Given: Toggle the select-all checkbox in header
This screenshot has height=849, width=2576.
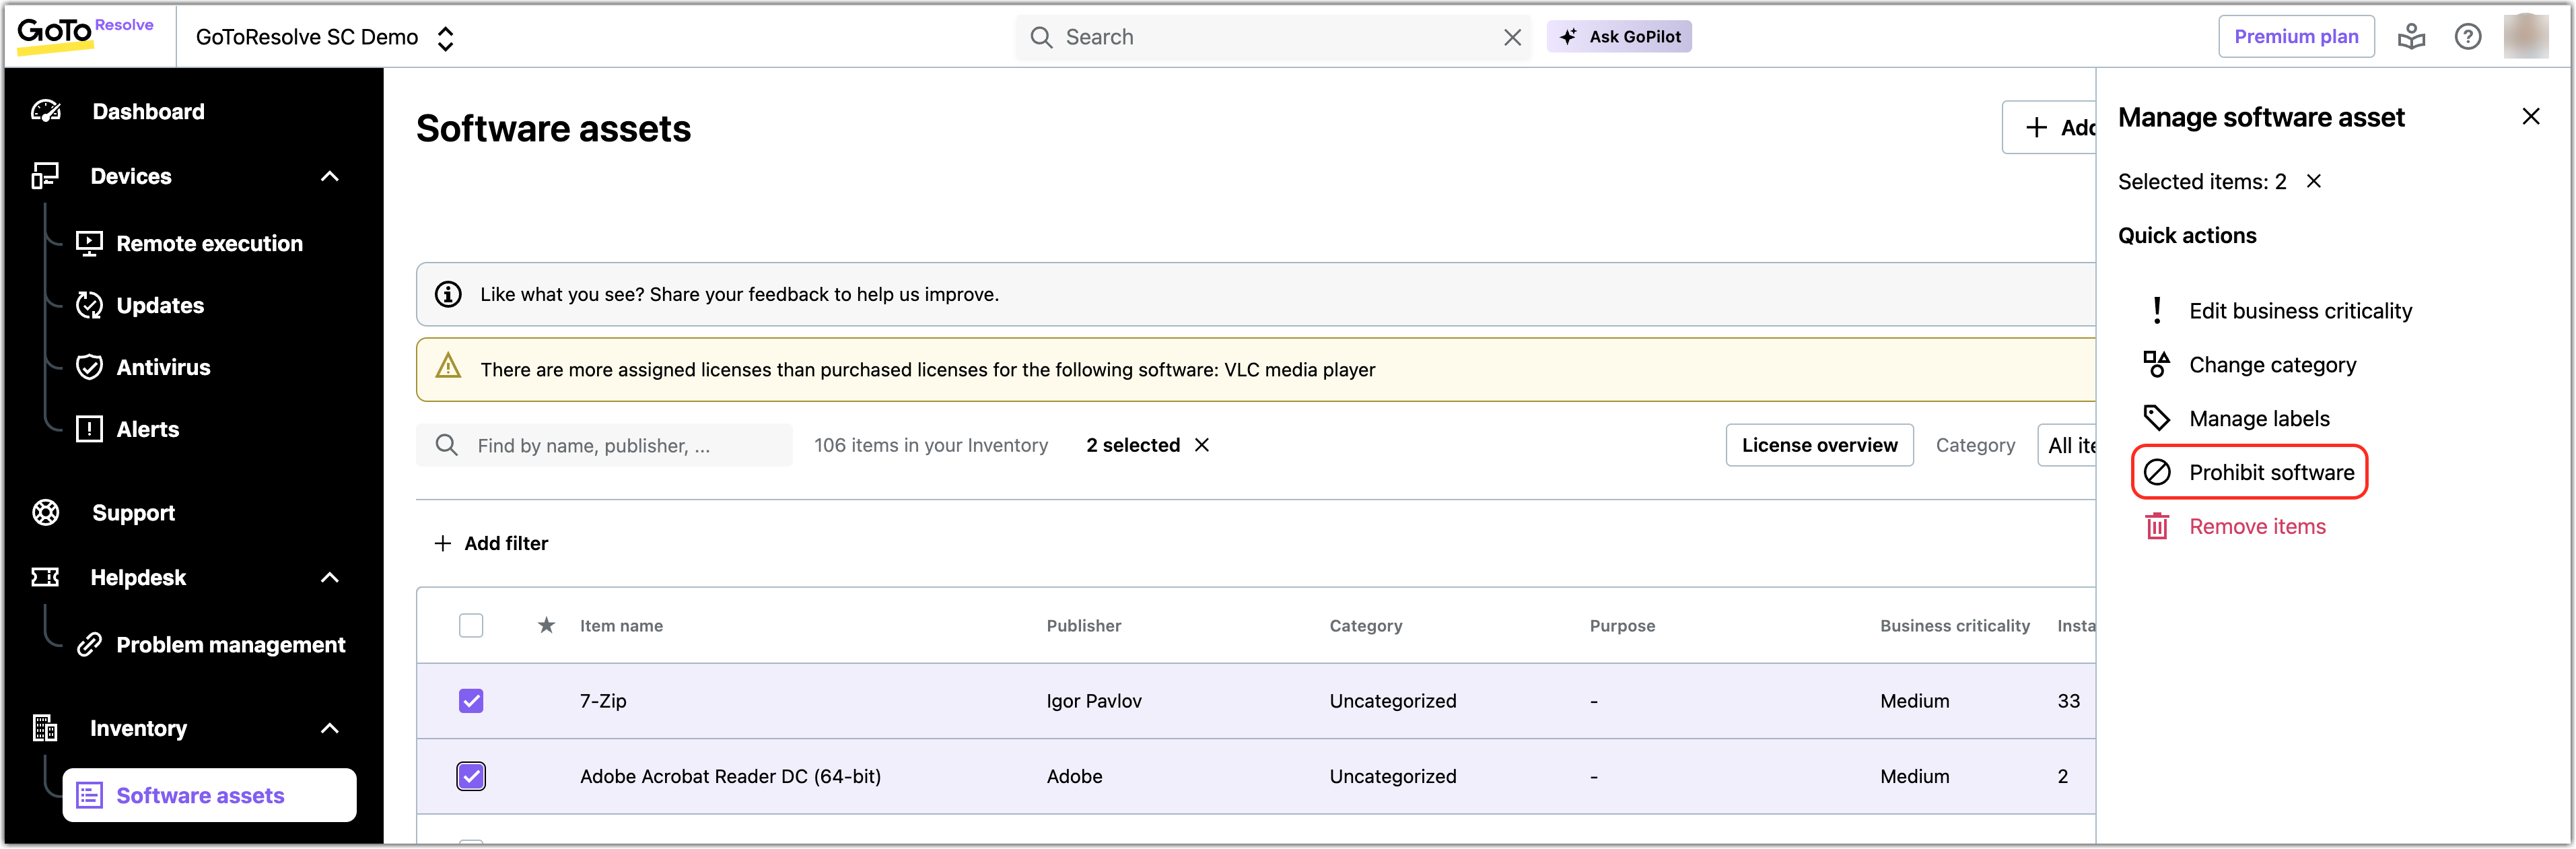Looking at the screenshot, I should click(471, 625).
